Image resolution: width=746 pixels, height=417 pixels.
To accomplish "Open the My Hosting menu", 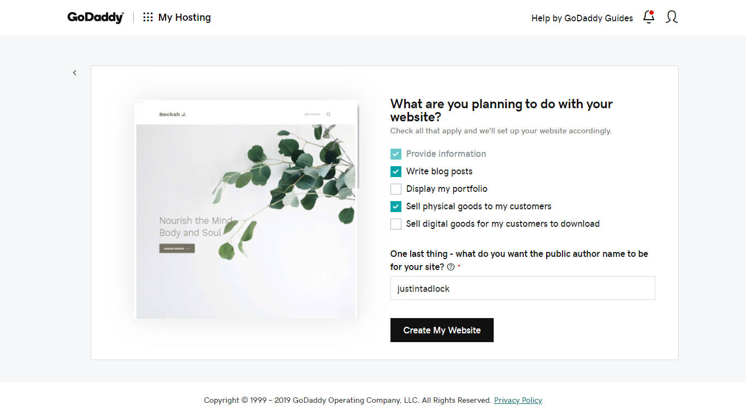I will (x=184, y=17).
